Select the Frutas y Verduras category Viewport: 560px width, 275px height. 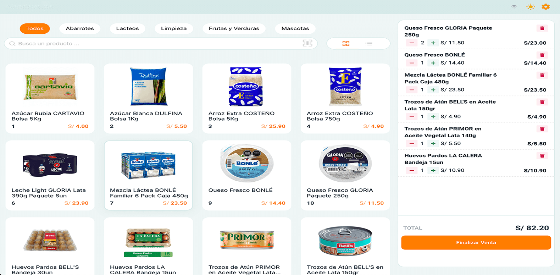pos(234,28)
